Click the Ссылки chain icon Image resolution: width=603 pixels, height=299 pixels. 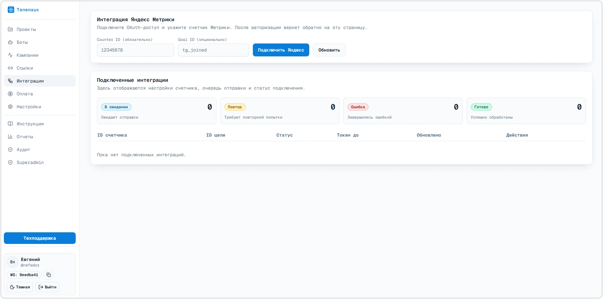pyautogui.click(x=10, y=68)
